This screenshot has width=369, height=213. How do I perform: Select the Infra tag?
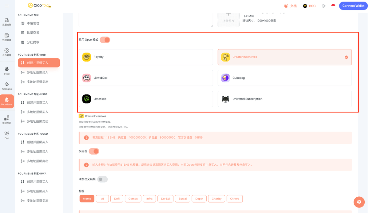[x=149, y=199]
